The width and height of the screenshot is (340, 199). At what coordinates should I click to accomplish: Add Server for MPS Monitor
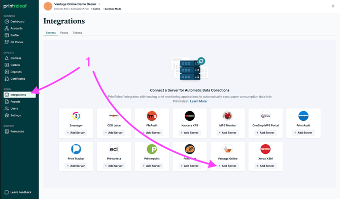pos(227,132)
